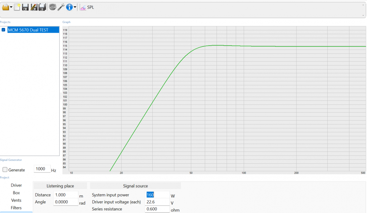Expand the info icon dropdown arrow
Screen dimensions: 367x213
tap(75, 7)
